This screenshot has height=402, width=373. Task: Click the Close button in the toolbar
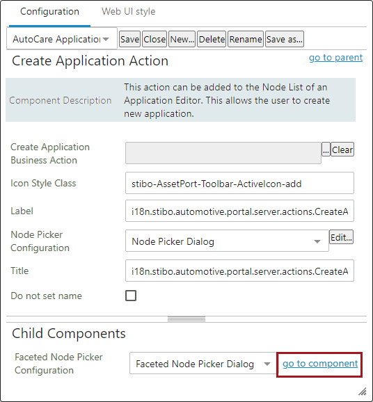click(x=154, y=39)
